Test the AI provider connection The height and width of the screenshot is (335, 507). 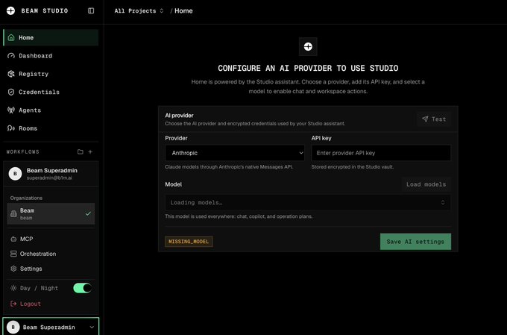[434, 119]
